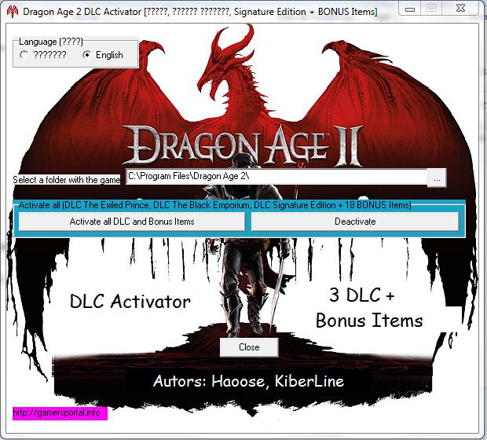Click the Dragon Age II logo image

pos(243,145)
